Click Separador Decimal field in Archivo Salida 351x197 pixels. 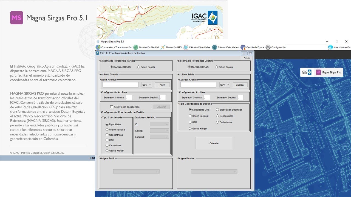[x=240, y=97]
